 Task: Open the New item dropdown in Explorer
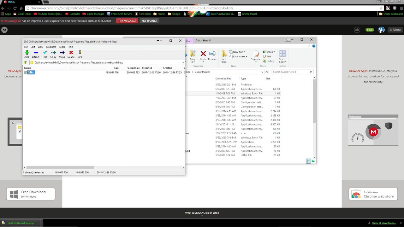238,52
